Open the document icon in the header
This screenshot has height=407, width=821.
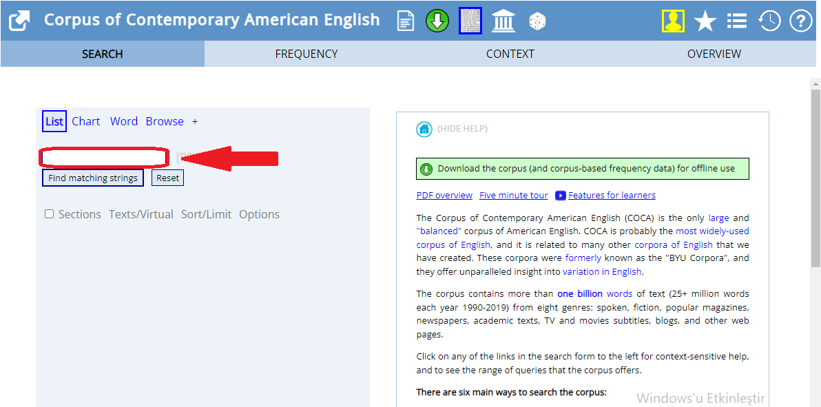406,21
